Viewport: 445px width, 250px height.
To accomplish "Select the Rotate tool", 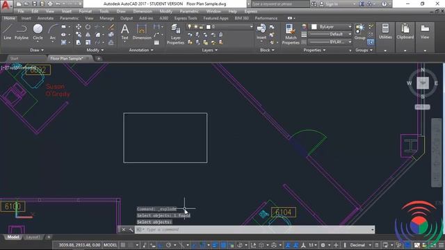I will pyautogui.click(x=88, y=27).
